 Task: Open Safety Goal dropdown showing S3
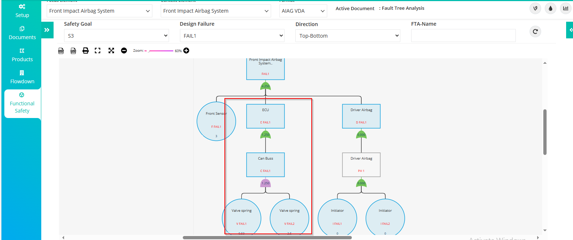[x=117, y=36]
